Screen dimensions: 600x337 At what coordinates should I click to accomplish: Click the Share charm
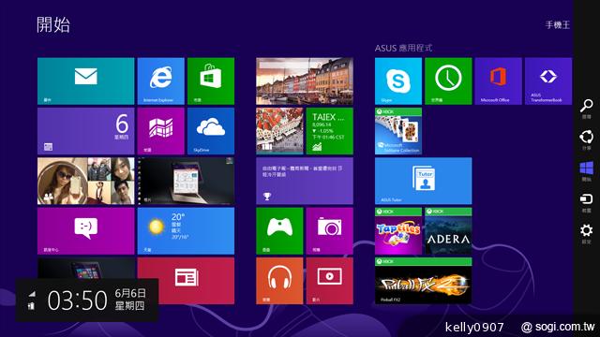[586, 139]
